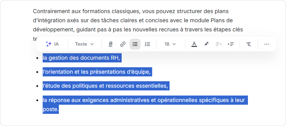Viewport: 286px width, 126px height.
Task: Click the decrease indent icon
Action: pyautogui.click(x=219, y=44)
